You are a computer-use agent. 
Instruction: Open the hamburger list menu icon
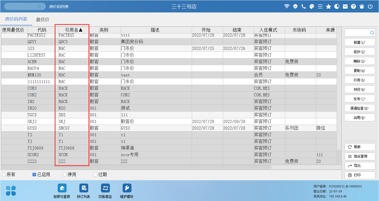pos(320,6)
